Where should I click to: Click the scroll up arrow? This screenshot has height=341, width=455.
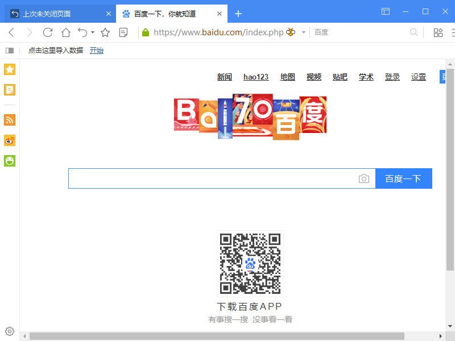(x=450, y=64)
